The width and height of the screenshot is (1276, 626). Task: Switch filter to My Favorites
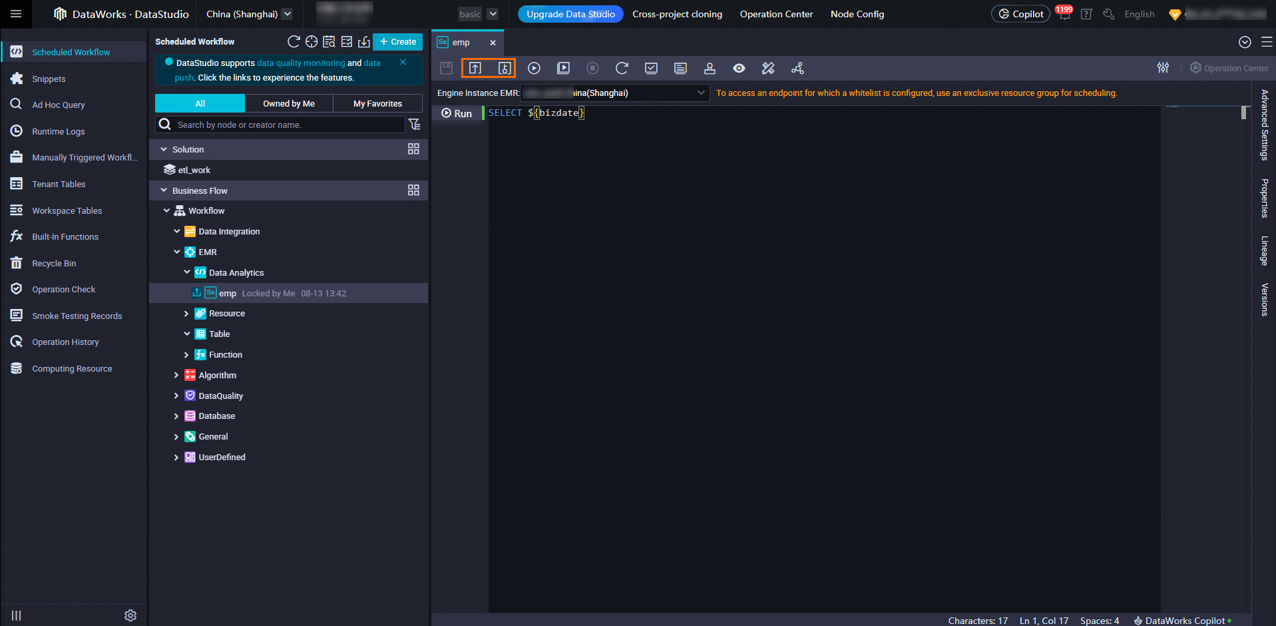click(x=377, y=103)
